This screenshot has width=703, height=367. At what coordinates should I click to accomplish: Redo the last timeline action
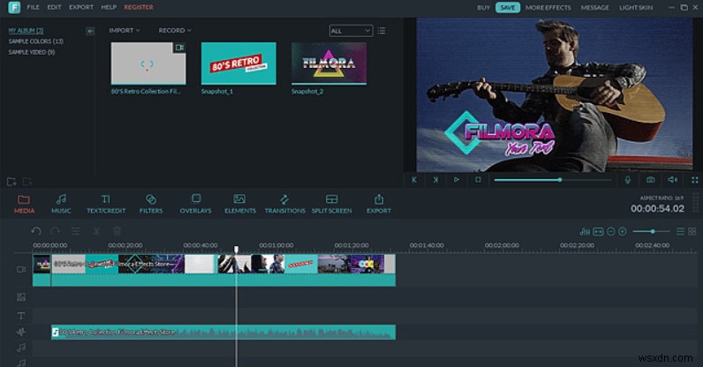[x=56, y=231]
